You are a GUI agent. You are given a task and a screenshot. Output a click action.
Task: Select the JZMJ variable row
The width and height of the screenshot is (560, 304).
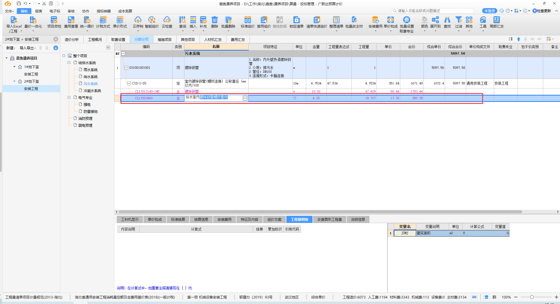[448, 233]
